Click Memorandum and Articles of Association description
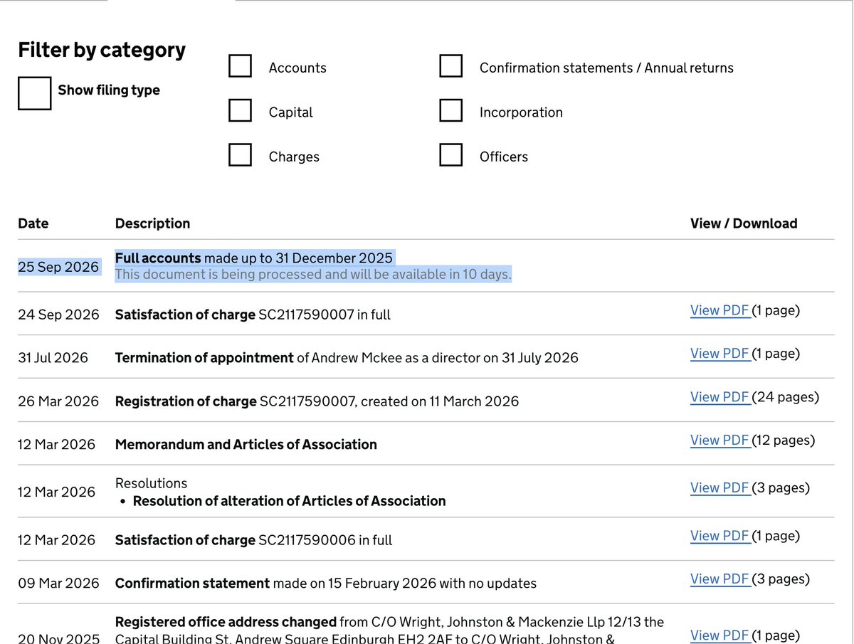 click(x=246, y=445)
